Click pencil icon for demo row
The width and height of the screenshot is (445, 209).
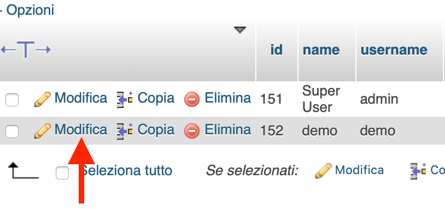coord(43,130)
